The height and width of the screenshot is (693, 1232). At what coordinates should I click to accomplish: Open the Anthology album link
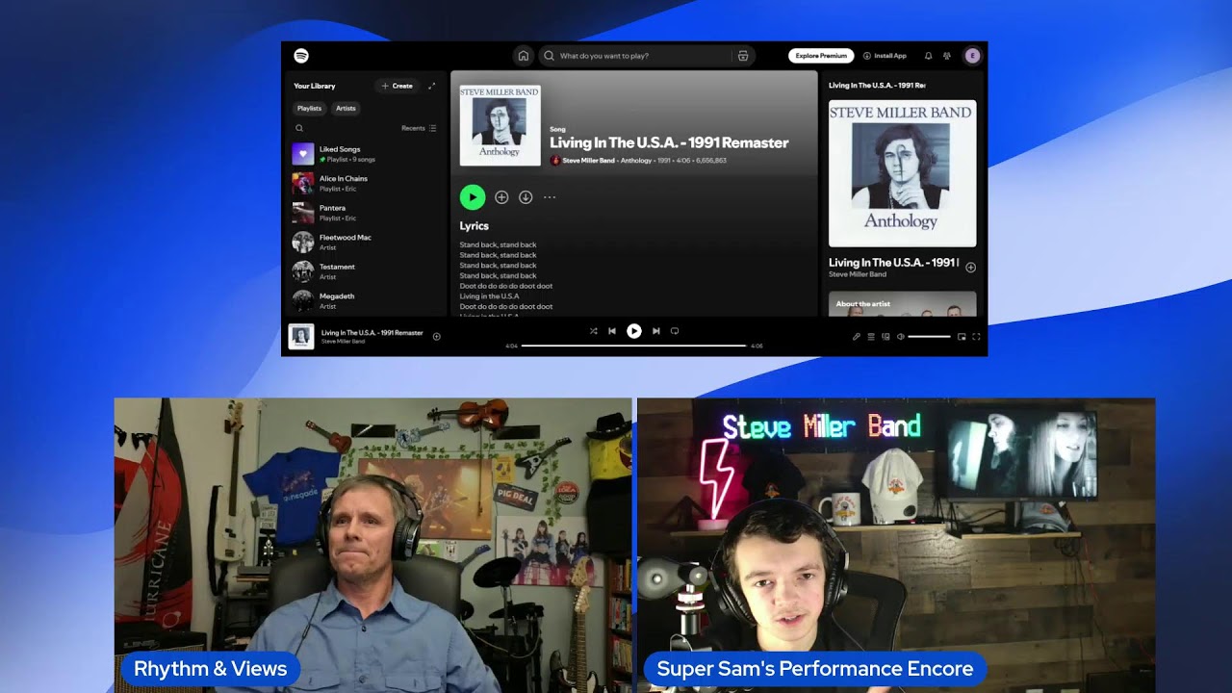click(636, 161)
